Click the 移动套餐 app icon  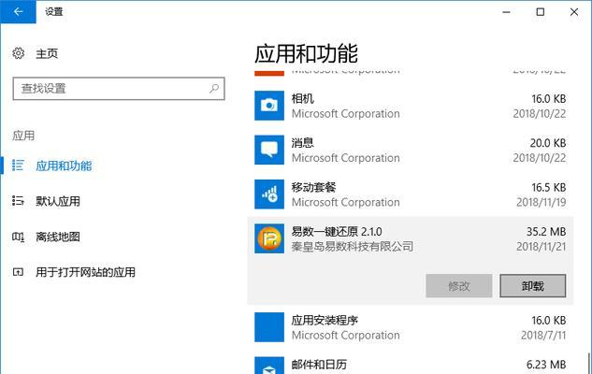click(x=269, y=194)
